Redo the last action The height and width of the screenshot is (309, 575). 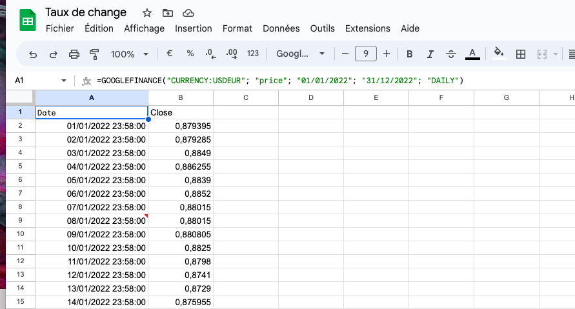[x=54, y=54]
